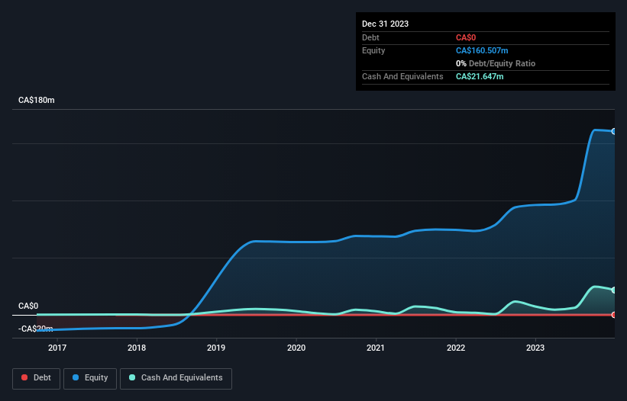Screen dimensions: 627x401
Task: Click the teal dot in Cash legend
Action: click(x=132, y=377)
